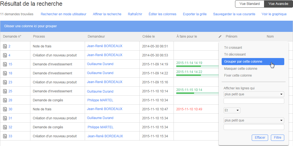
Task: Click the request icon beside demande 28
Action: [x=5, y=100]
